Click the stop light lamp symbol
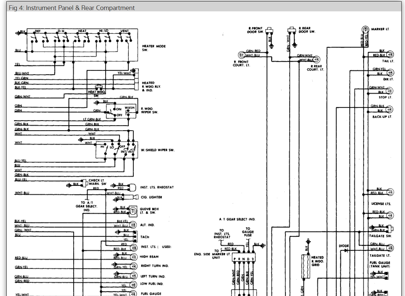 coord(389,91)
